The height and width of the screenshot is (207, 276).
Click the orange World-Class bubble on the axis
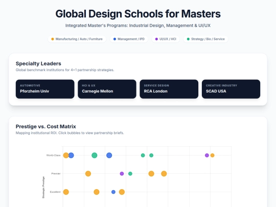tap(66, 155)
